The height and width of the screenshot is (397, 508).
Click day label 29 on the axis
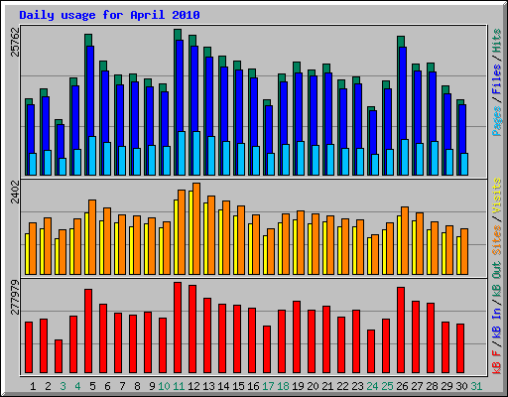tap(446, 386)
